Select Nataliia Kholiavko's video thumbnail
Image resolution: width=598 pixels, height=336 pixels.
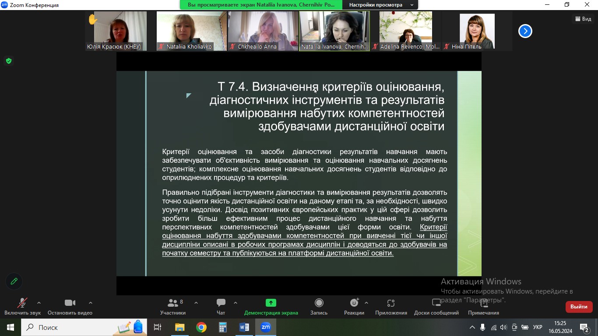pos(191,31)
